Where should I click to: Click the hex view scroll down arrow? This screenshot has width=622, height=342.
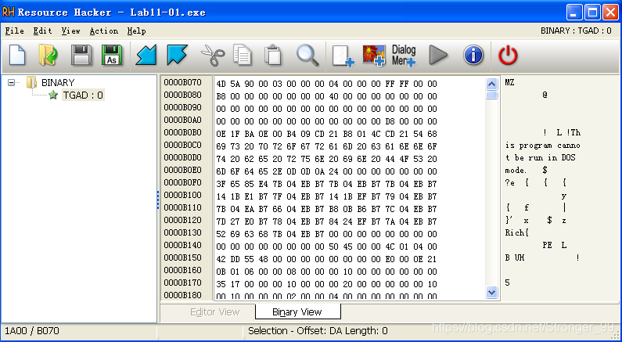tap(491, 293)
